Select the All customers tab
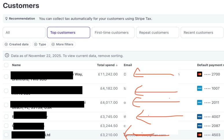 click(x=24, y=32)
